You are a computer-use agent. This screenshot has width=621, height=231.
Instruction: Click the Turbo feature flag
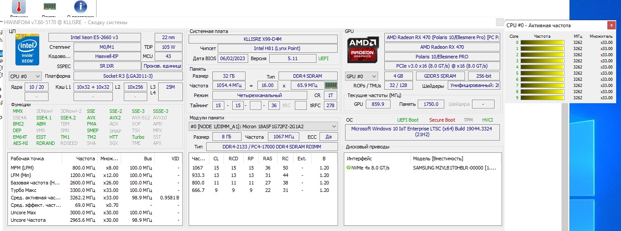pyautogui.click(x=138, y=137)
